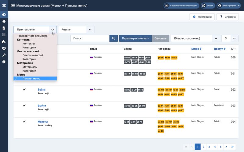Image resolution: width=244 pixels, height=152 pixels.
Task: Click the Joomla logo icon
Action: [4, 5]
